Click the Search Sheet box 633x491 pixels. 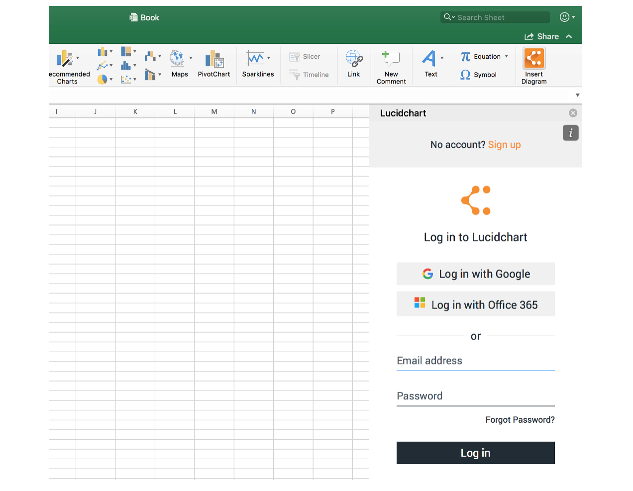[495, 17]
